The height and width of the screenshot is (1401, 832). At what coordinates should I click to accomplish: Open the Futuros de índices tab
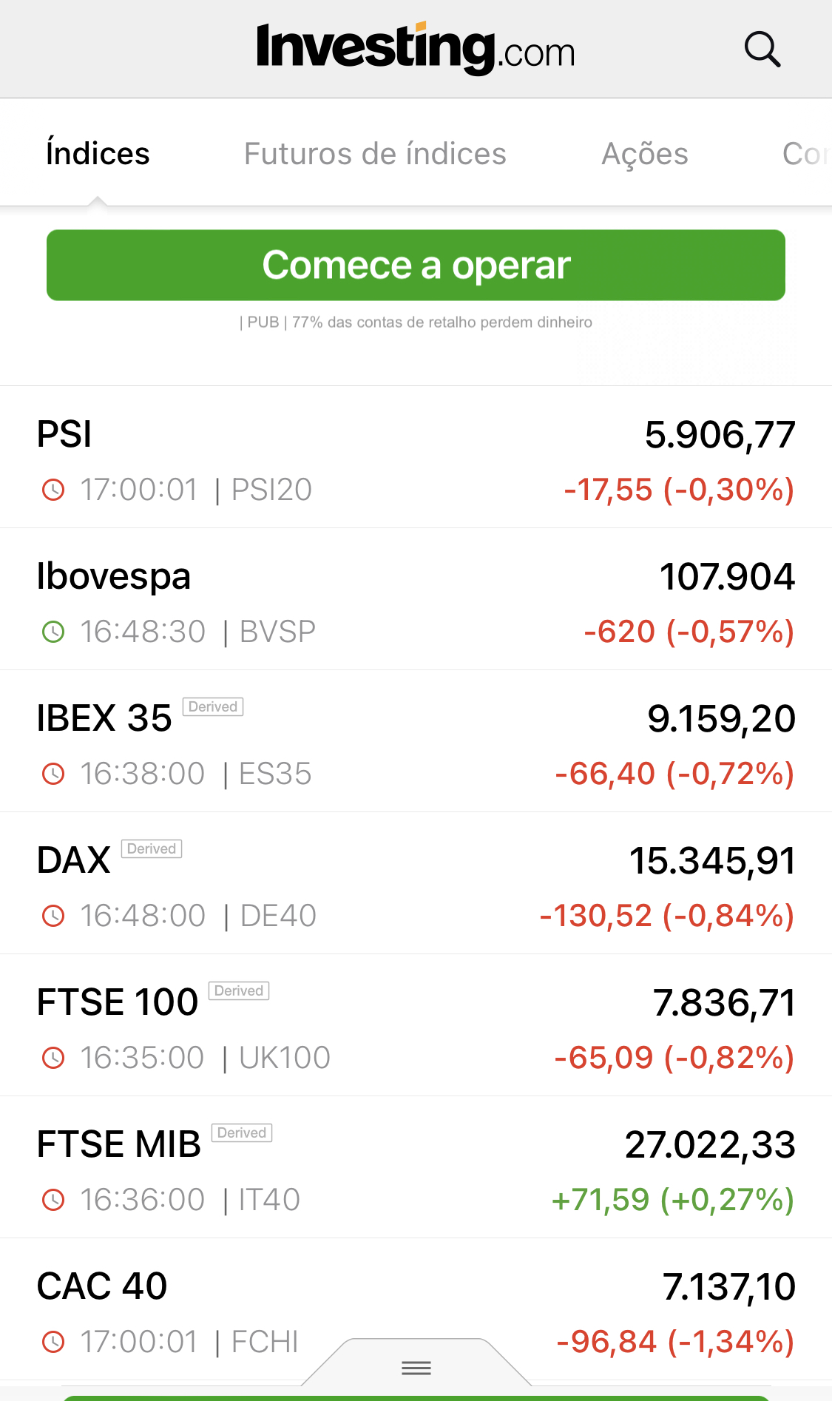(x=375, y=154)
